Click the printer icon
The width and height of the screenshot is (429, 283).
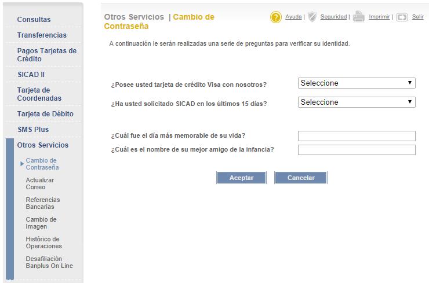coord(359,17)
